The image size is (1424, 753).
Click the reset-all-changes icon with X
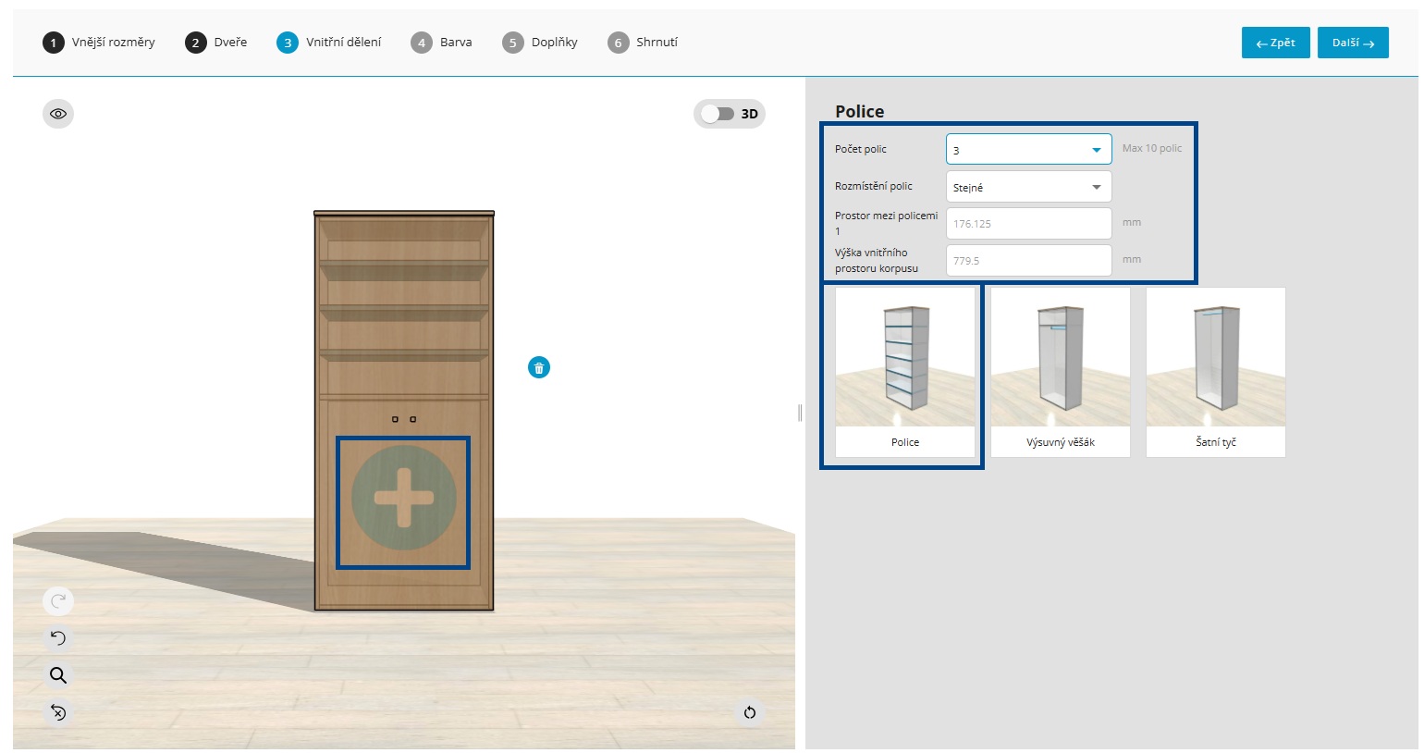(x=58, y=712)
